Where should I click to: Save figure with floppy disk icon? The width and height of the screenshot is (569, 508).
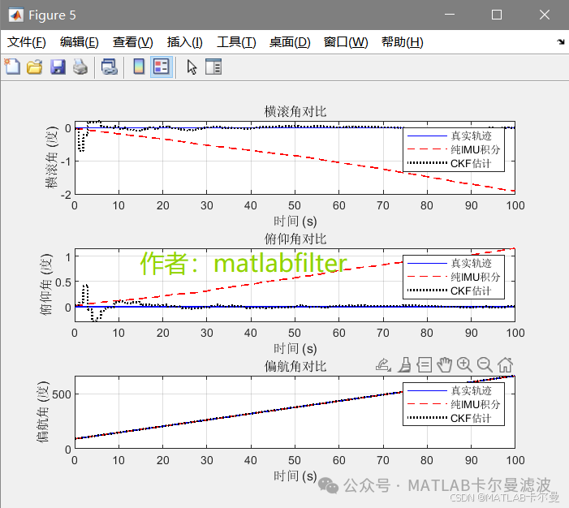58,67
